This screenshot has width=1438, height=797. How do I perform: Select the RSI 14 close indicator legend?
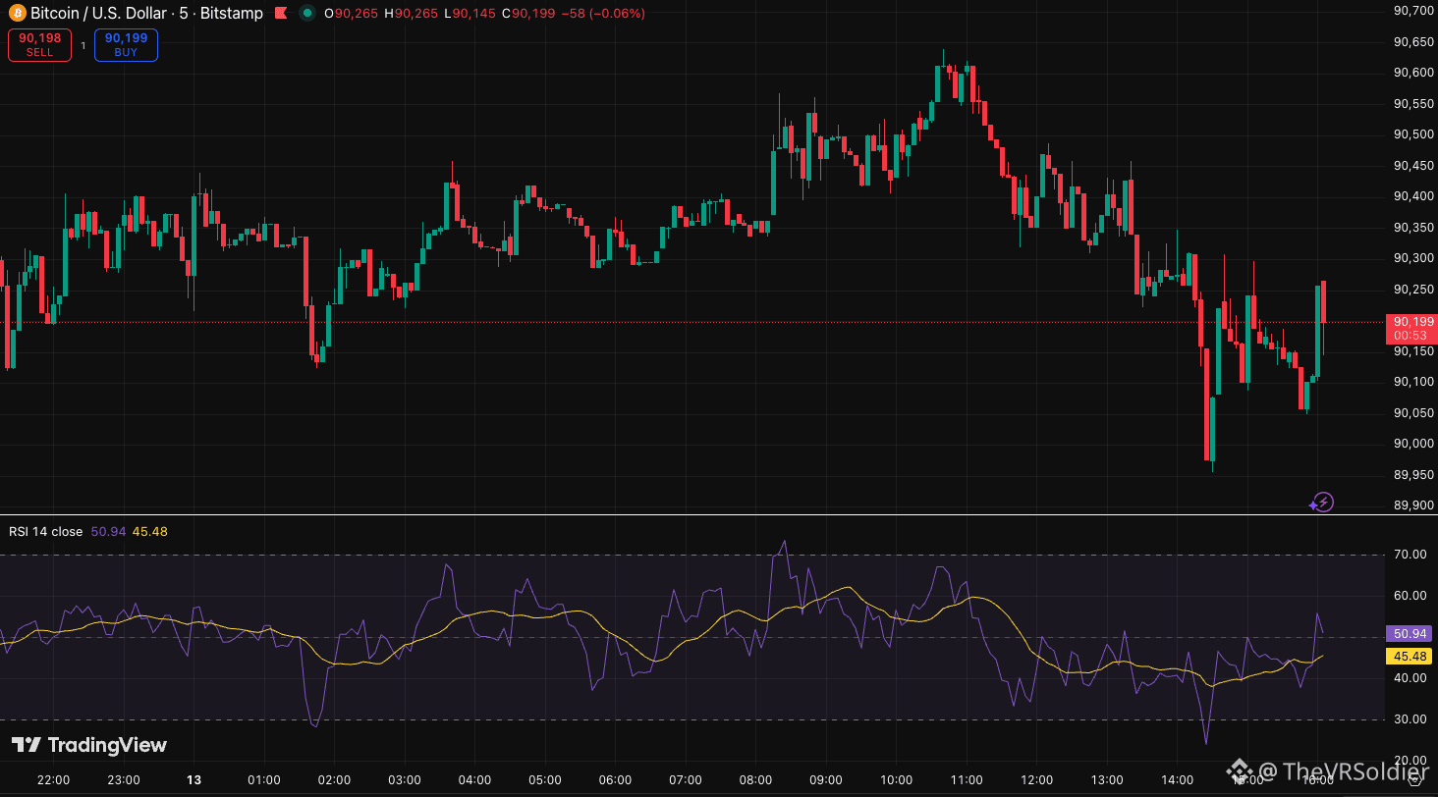[46, 532]
